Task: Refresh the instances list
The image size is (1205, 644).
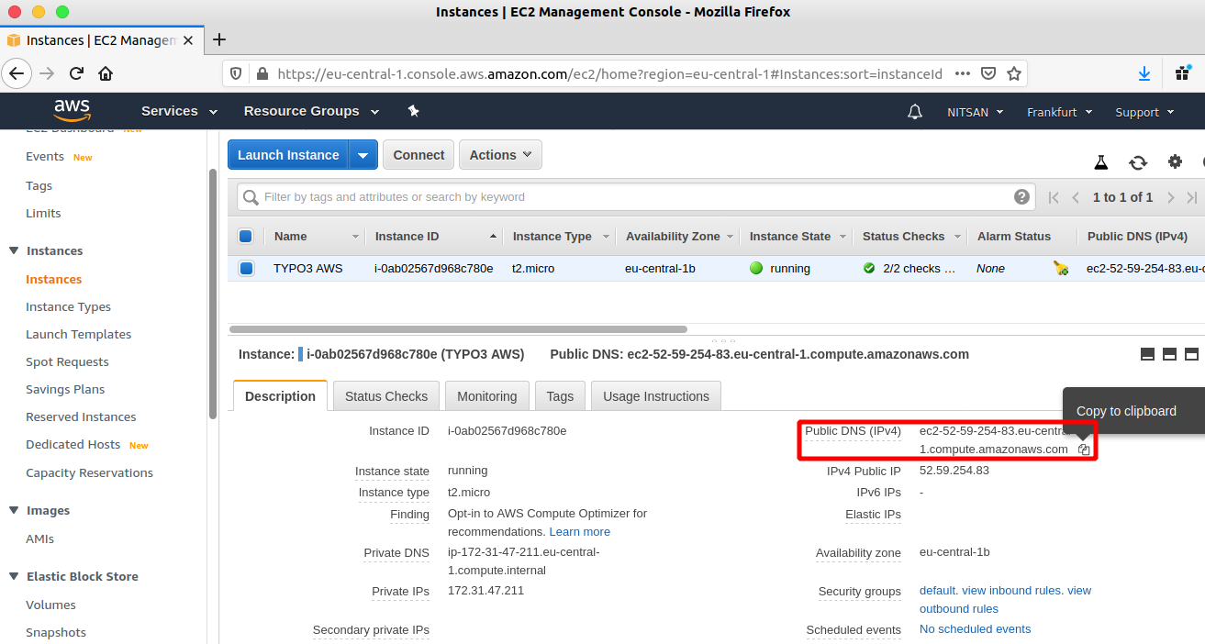Action: point(1138,162)
